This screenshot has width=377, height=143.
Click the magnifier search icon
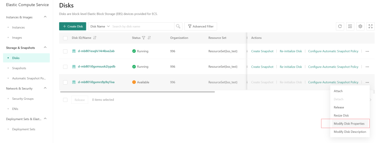click(x=178, y=26)
